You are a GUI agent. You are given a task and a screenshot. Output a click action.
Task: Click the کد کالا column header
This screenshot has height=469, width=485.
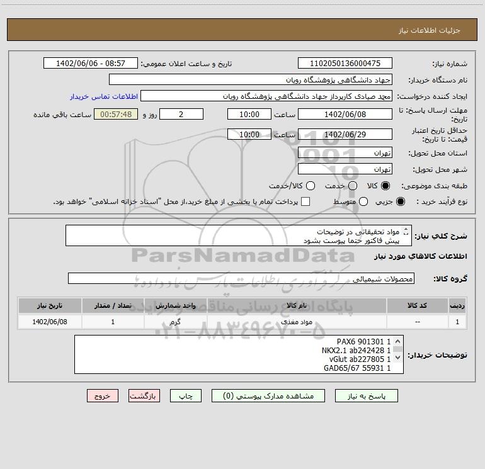(417, 305)
